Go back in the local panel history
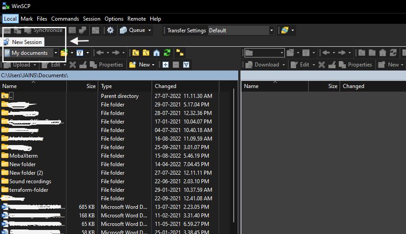Screen dimensions: 406x234 [100, 53]
